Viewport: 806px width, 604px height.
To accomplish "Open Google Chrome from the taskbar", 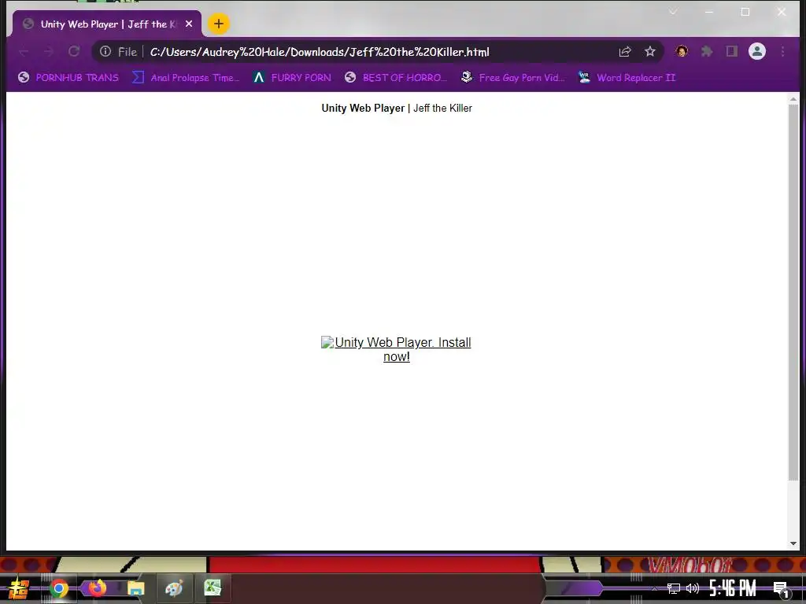I will click(x=58, y=588).
